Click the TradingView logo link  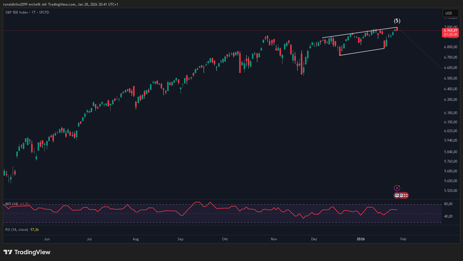[x=27, y=252]
